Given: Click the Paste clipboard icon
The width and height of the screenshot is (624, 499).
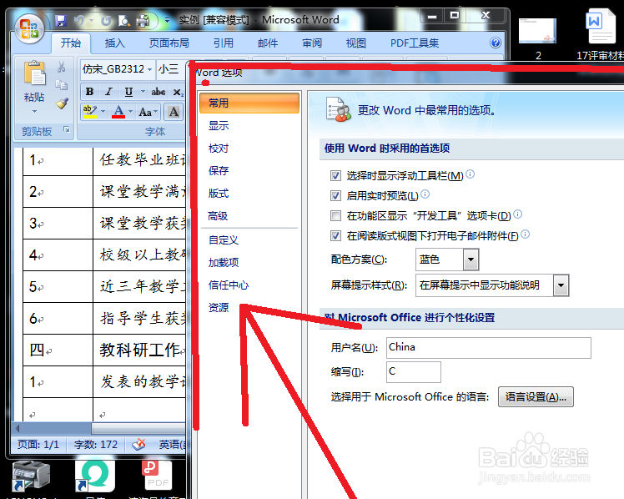Looking at the screenshot, I should pyautogui.click(x=34, y=73).
